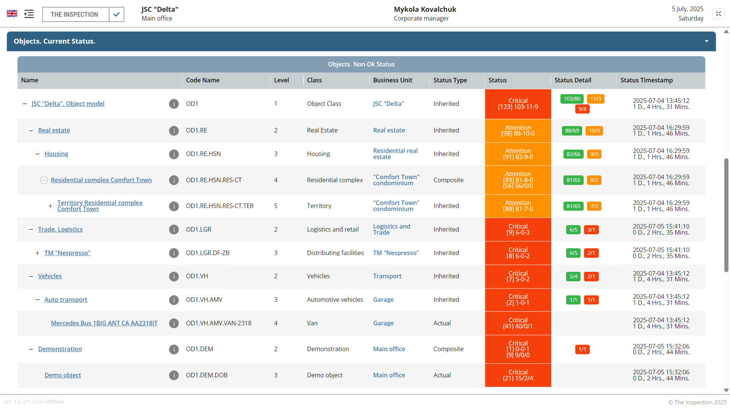Screen dimensions: 730x410
Task: Toggle the checkmark beside THE INSPECTION
Action: (116, 14)
